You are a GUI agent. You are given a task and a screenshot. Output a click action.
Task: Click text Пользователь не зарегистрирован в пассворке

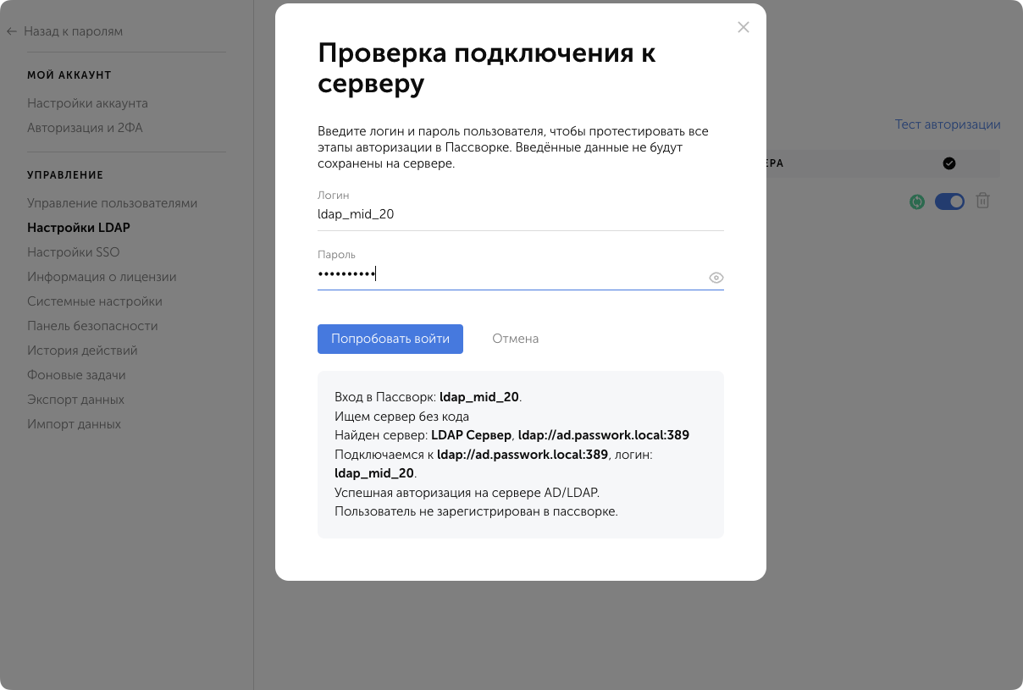pos(476,511)
